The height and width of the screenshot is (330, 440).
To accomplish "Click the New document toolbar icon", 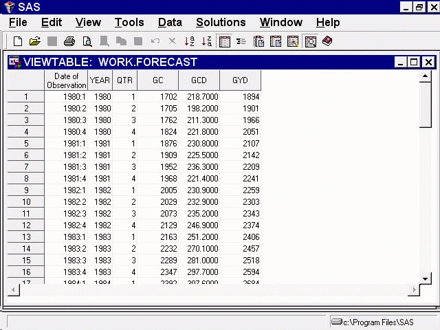I will [x=18, y=42].
